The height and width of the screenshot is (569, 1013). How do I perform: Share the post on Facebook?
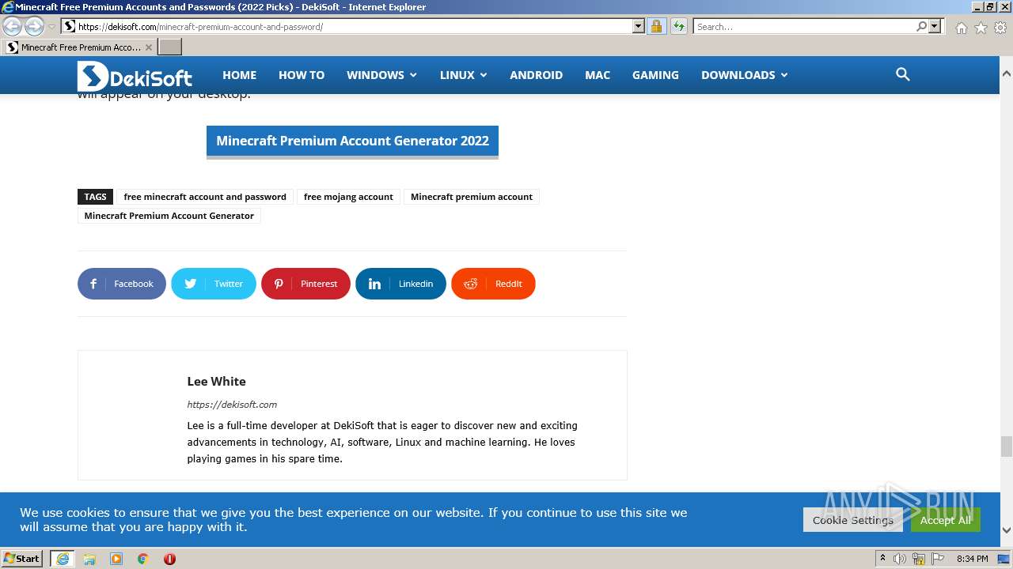click(122, 284)
